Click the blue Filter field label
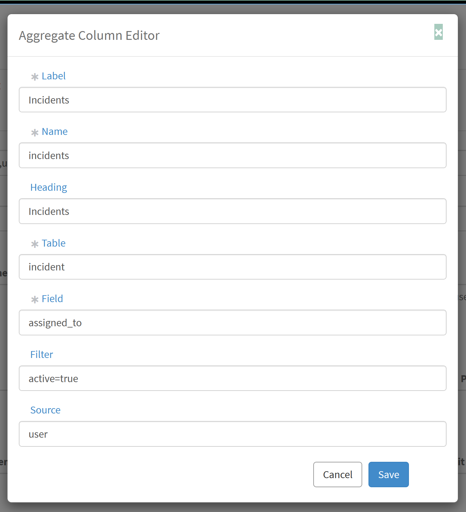 pos(41,355)
